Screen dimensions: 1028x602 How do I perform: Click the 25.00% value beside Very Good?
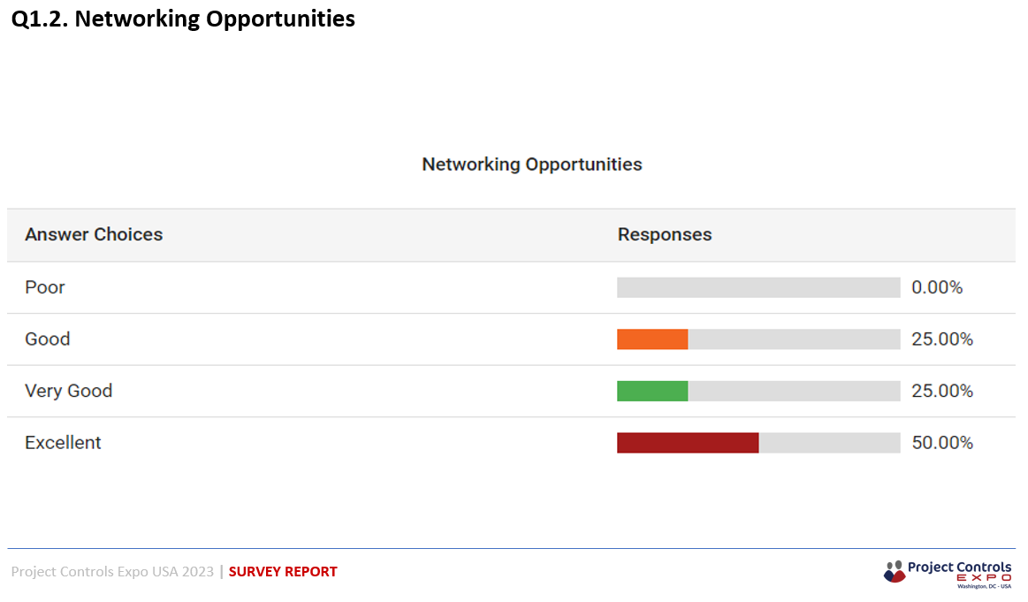point(942,391)
